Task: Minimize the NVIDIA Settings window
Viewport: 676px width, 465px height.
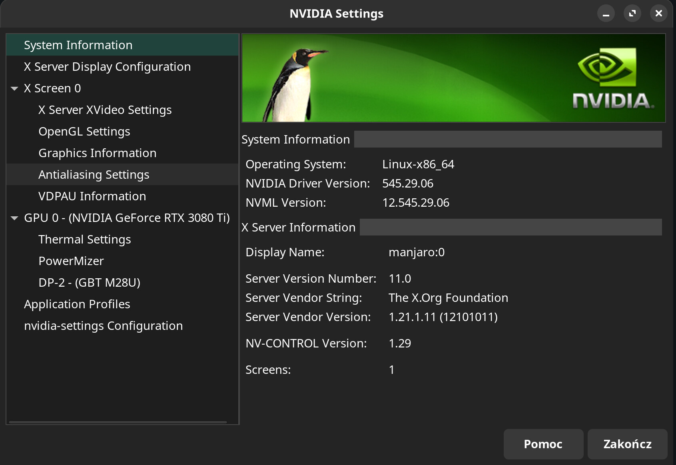Action: (606, 14)
